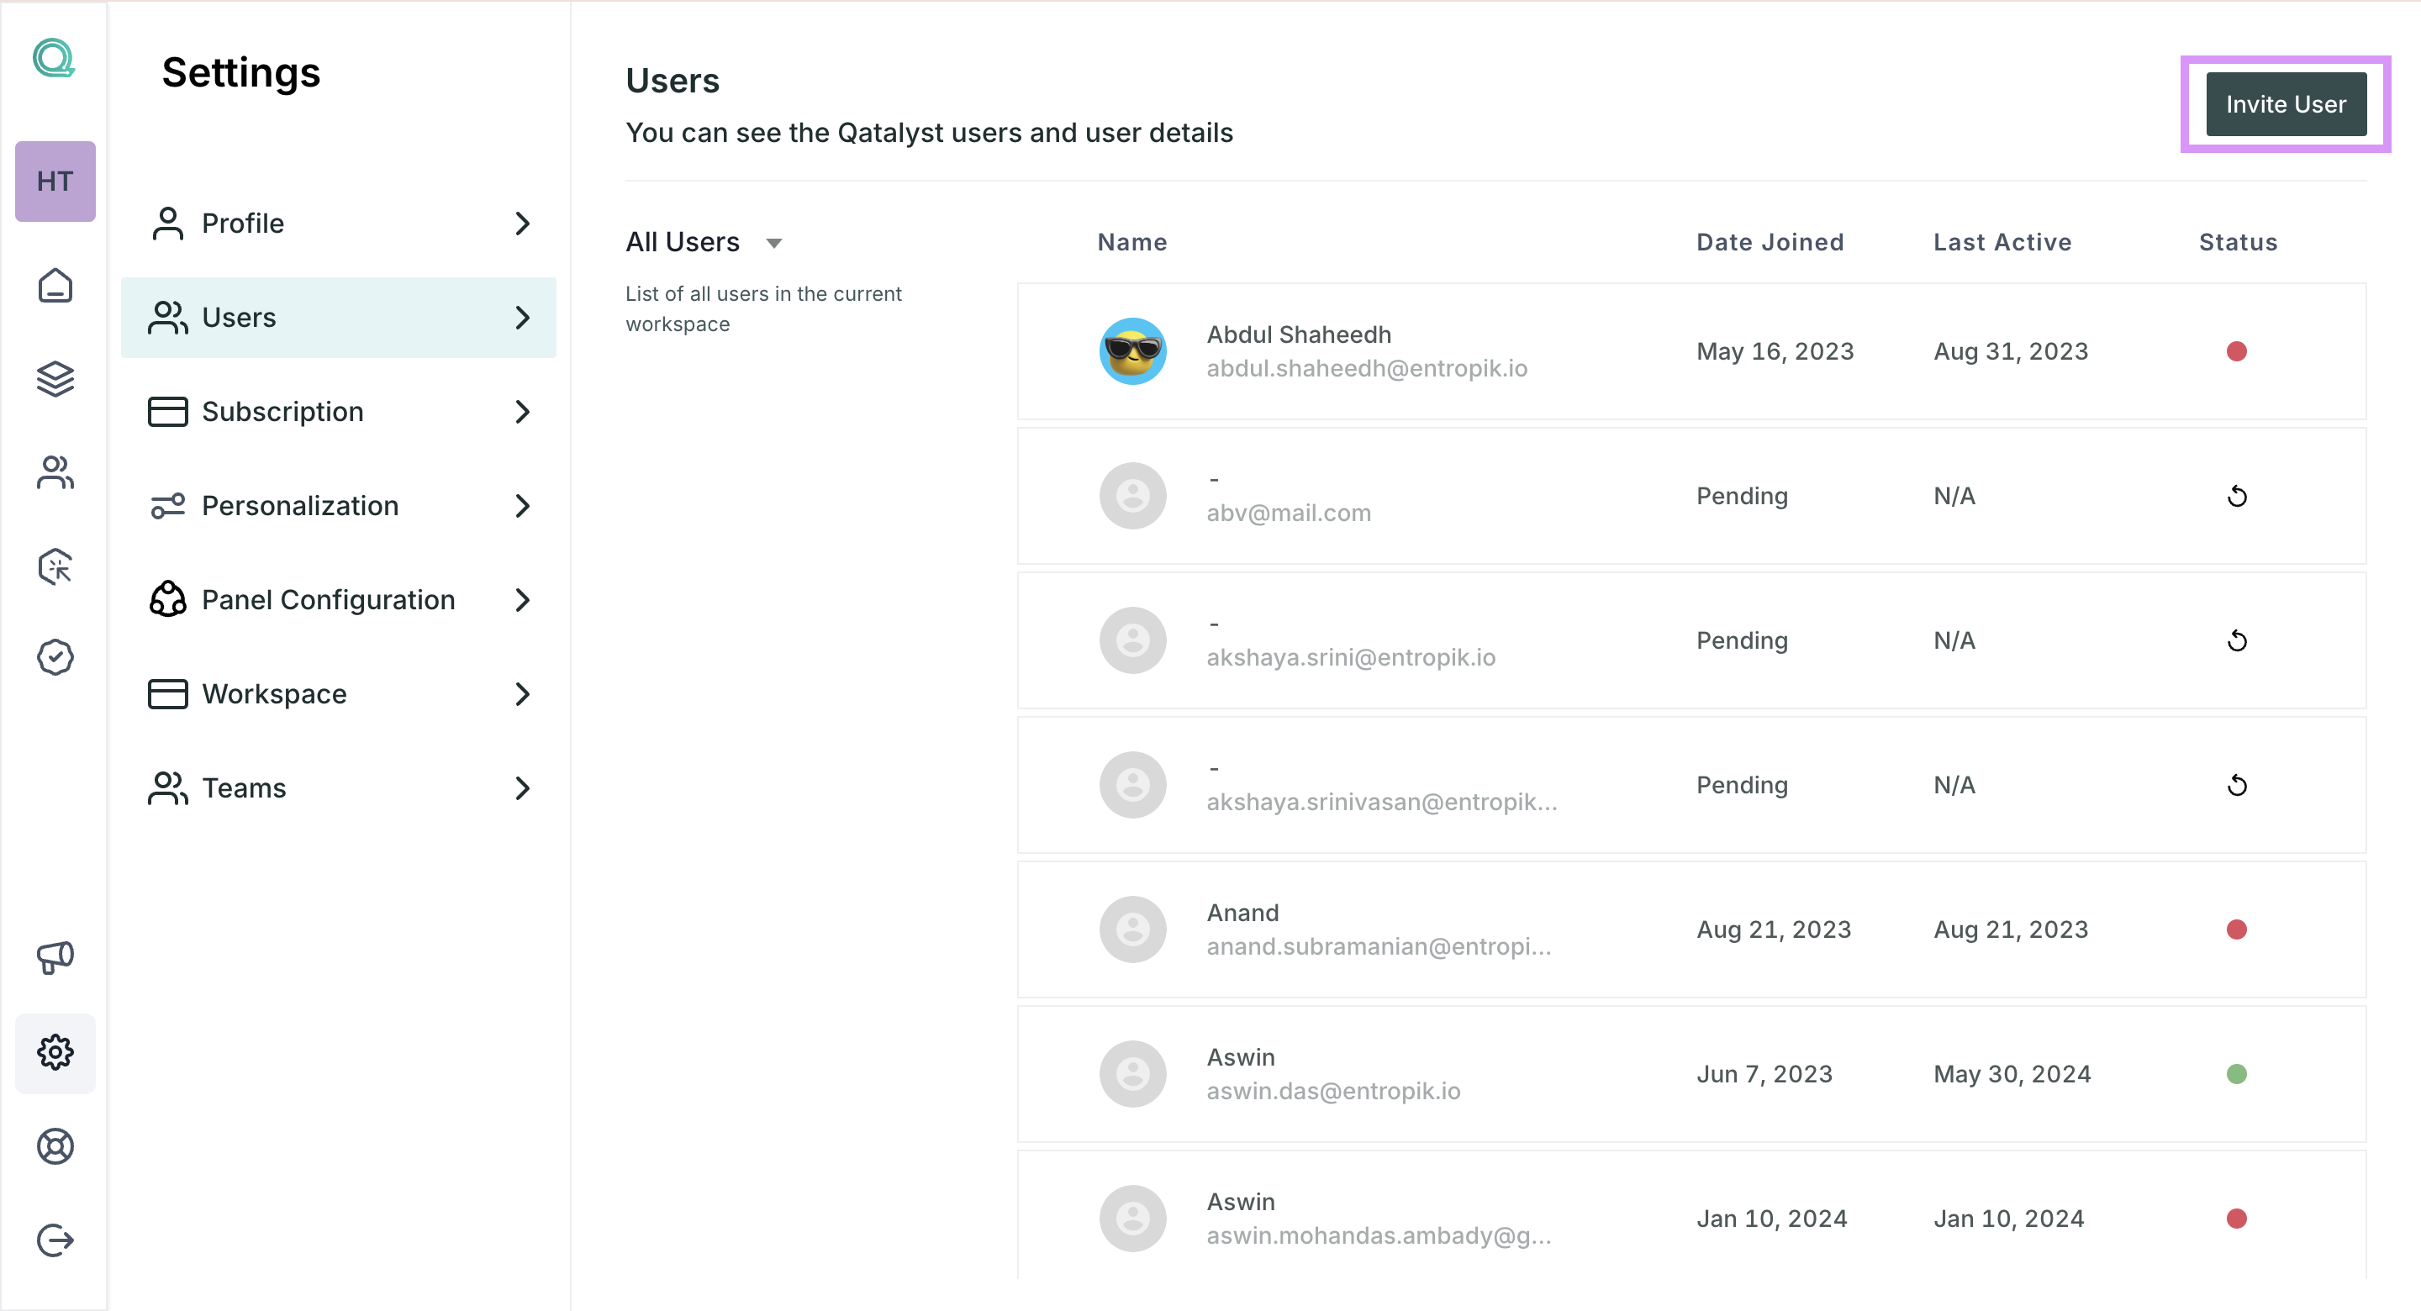Click Abdul Shaheedh's sunglasses avatar
The image size is (2421, 1311).
[1132, 351]
